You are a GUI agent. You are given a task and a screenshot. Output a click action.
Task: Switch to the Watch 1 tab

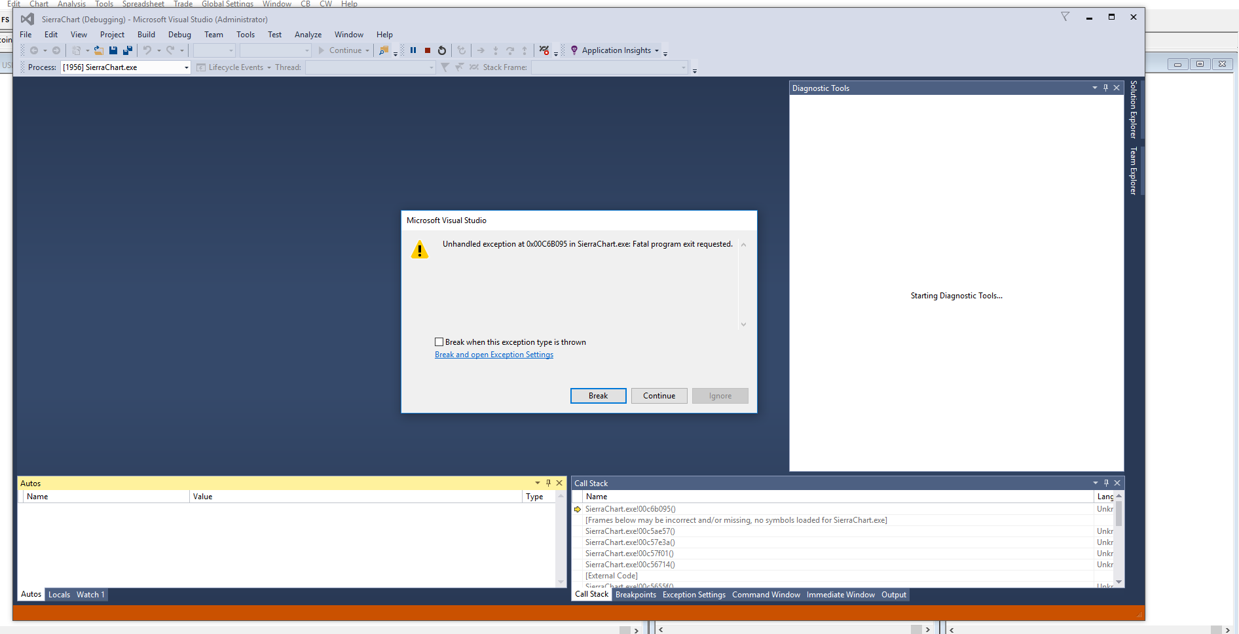[x=90, y=595]
